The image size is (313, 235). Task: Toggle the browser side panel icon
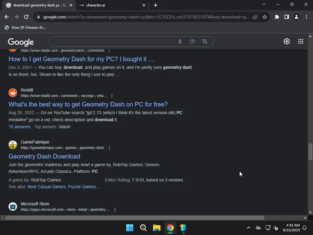(x=287, y=17)
